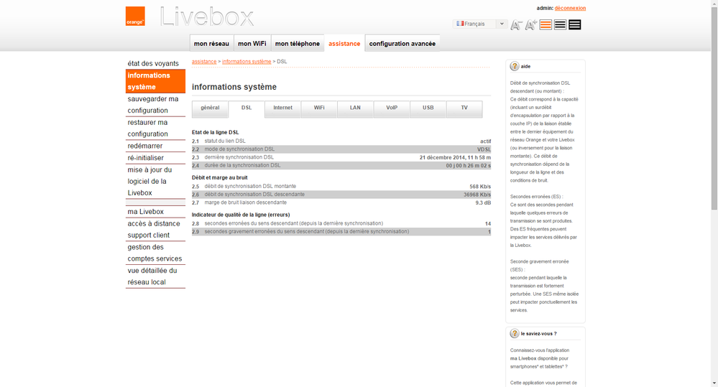Click the '36968 Kb/s' descending rate value
The width and height of the screenshot is (718, 387).
[x=477, y=195]
